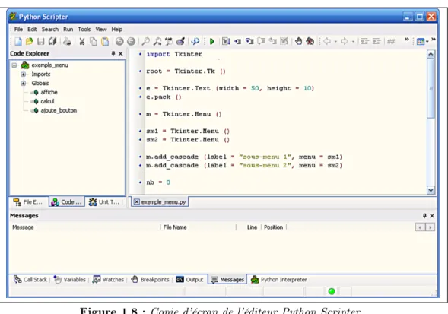
Task: Click the Message column header
Action: click(x=85, y=227)
